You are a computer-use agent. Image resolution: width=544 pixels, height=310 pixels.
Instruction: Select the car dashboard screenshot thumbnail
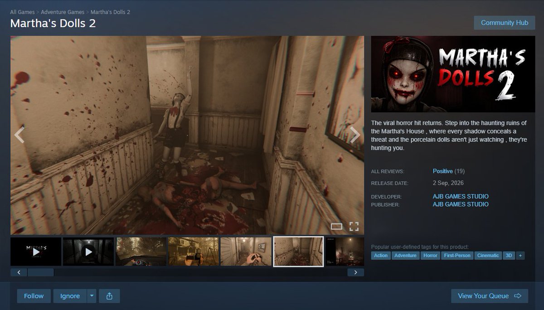tap(141, 252)
